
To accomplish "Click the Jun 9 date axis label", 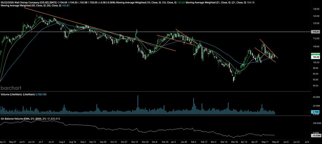I will [22, 142].
